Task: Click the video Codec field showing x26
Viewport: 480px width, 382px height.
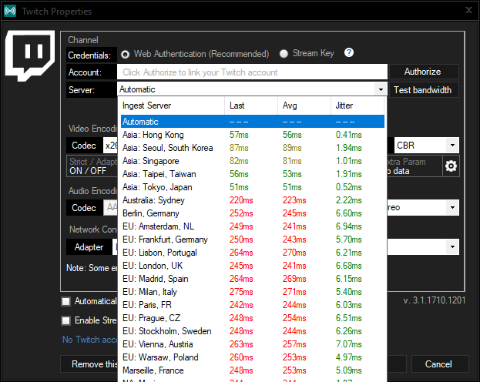Action: point(110,146)
